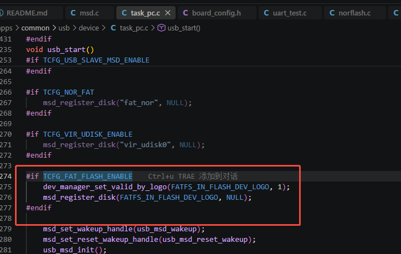Click line number 274 in gutter
The image size is (401, 254).
6,177
